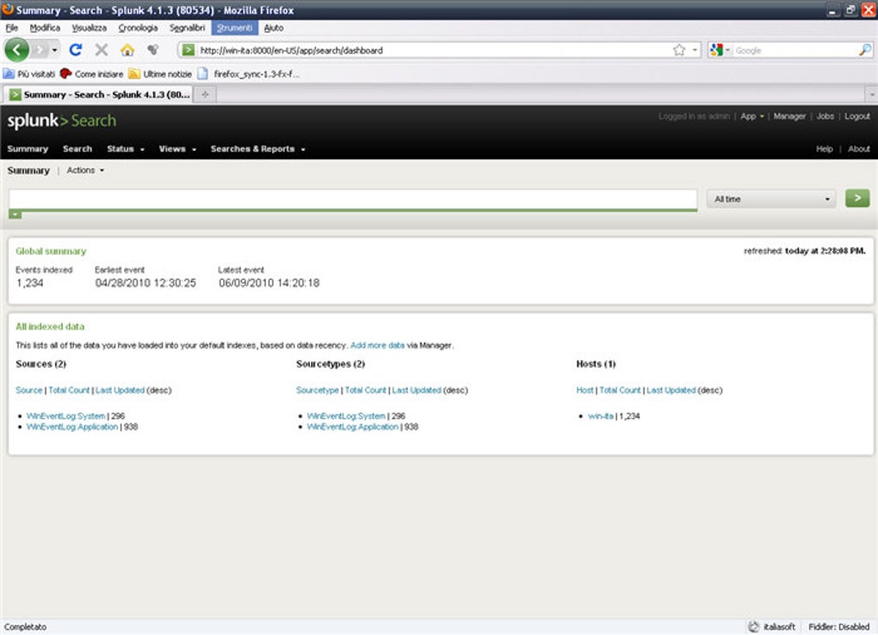Click the Google search magnifier icon
Image resolution: width=878 pixels, height=635 pixels.
(863, 50)
